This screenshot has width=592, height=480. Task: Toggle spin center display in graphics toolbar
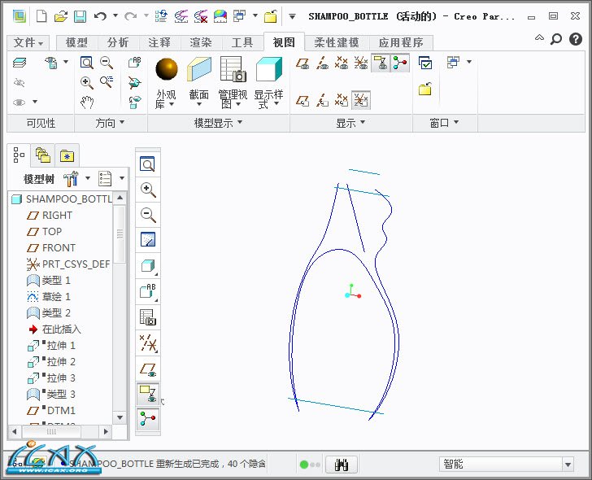pyautogui.click(x=148, y=418)
